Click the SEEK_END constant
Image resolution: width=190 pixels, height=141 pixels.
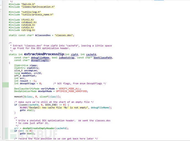coord(51,105)
